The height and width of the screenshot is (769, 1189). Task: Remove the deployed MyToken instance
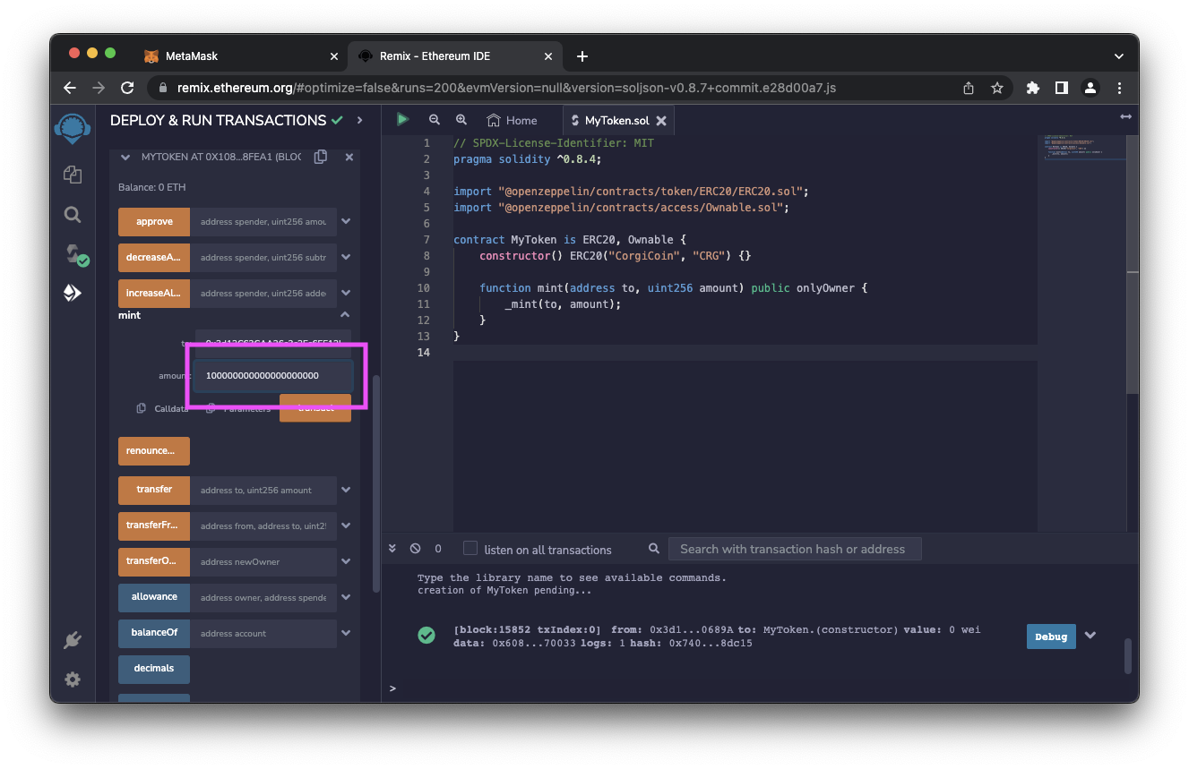(349, 157)
